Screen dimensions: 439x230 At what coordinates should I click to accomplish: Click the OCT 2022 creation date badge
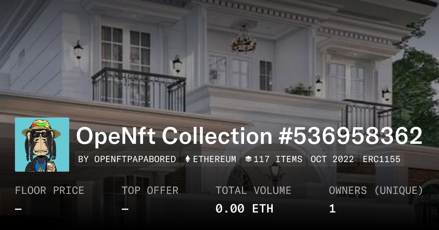pyautogui.click(x=333, y=159)
